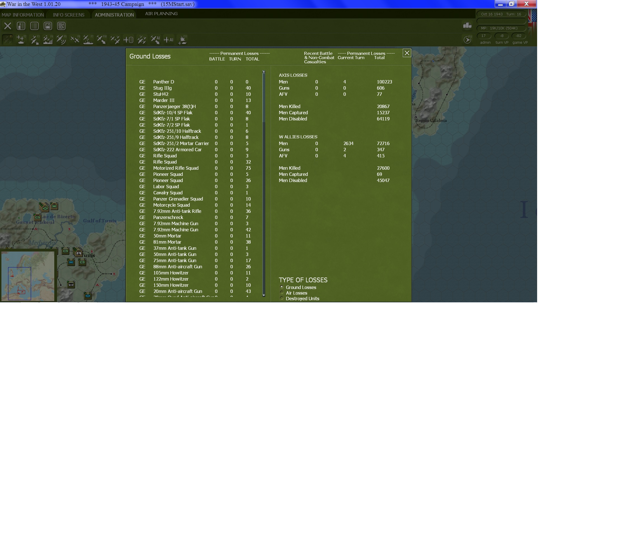Click the 'Marder III' row
This screenshot has width=630, height=550.
(195, 100)
